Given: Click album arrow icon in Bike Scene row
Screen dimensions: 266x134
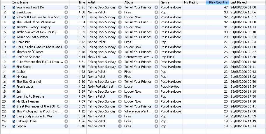Looking at the screenshot, I should (156, 67).
